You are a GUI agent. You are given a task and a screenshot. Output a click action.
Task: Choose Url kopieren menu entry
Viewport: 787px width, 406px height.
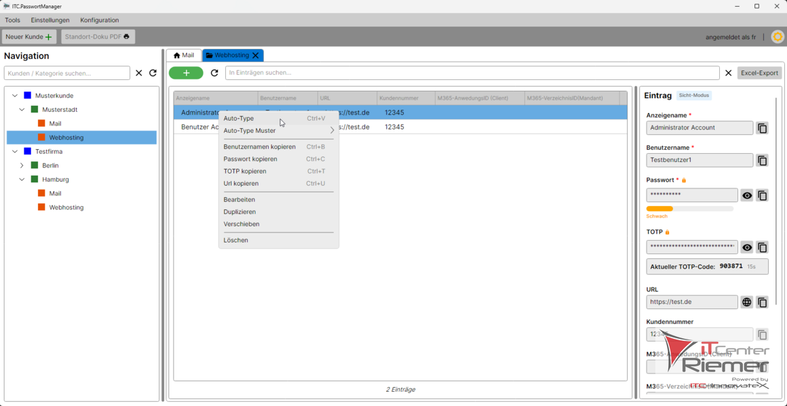(279, 184)
